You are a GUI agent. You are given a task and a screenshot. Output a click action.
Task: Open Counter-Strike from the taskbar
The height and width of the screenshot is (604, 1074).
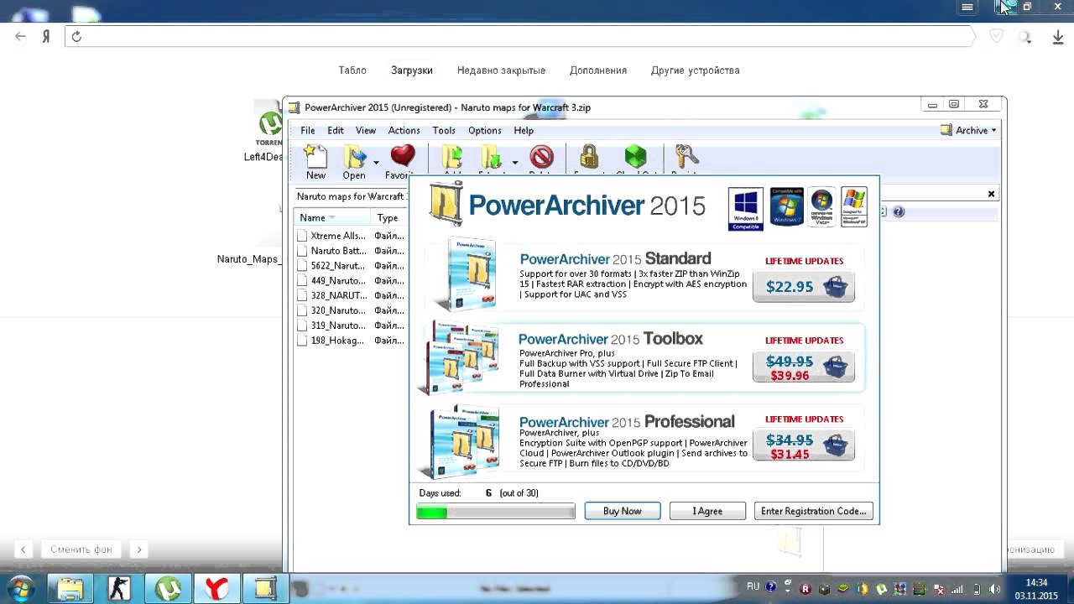(119, 589)
